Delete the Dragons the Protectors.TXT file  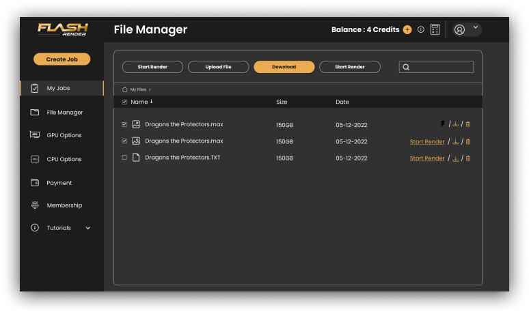[x=468, y=158]
